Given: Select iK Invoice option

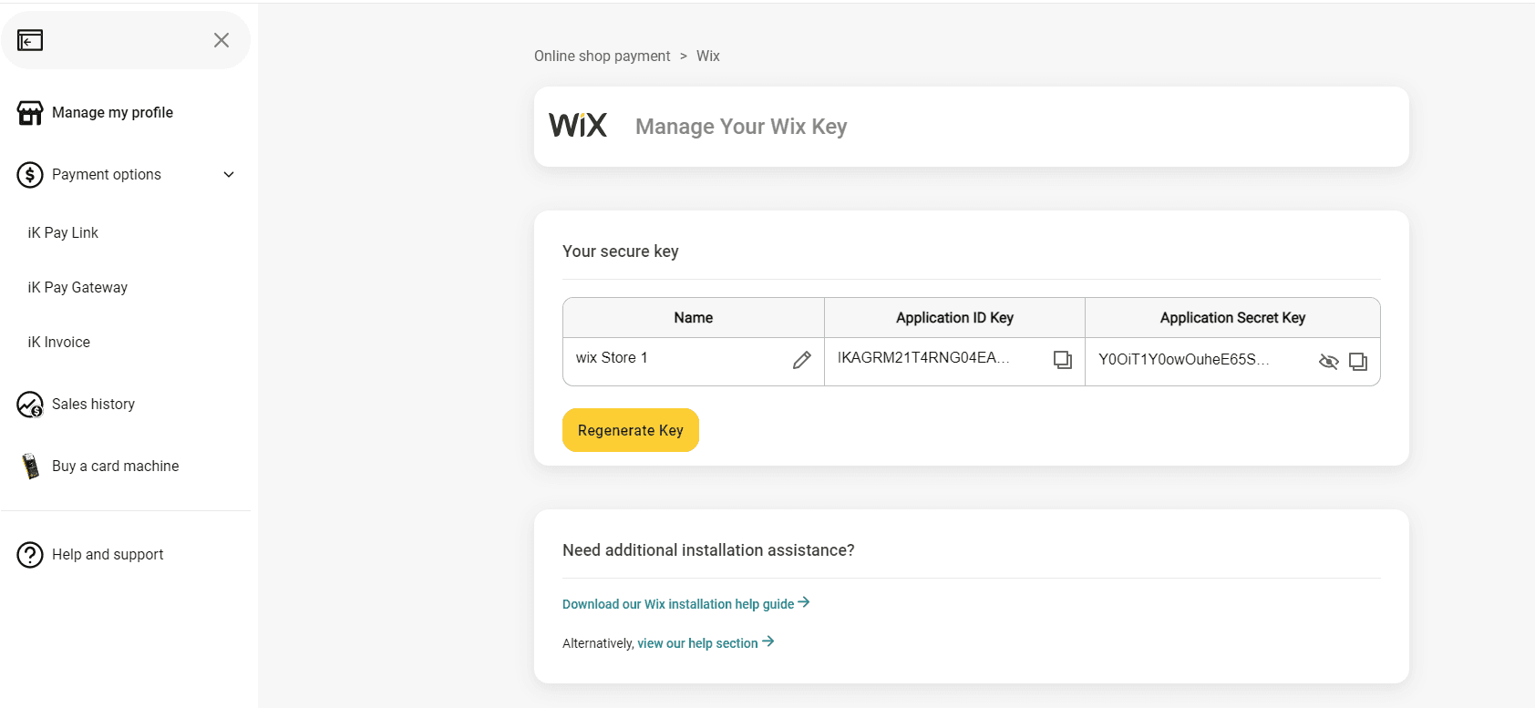Looking at the screenshot, I should (59, 343).
